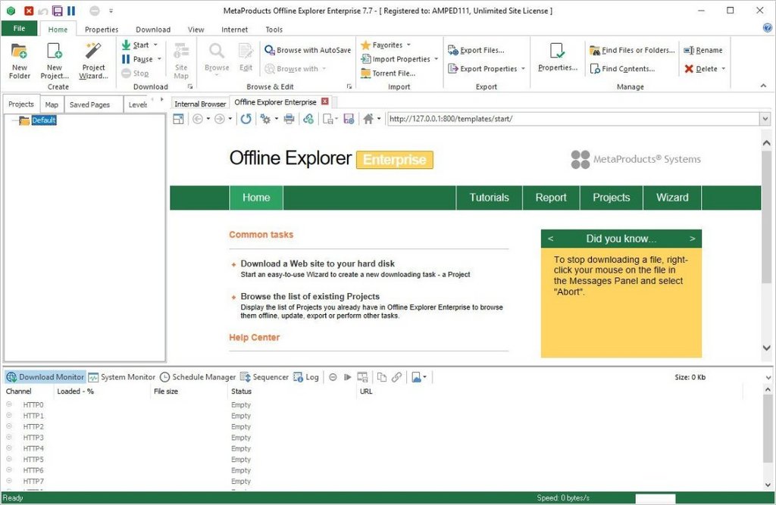Toggle the browser panel layout icon
The height and width of the screenshot is (505, 776).
(178, 119)
